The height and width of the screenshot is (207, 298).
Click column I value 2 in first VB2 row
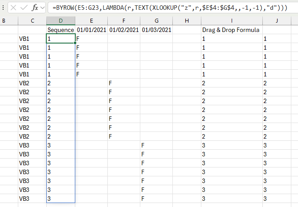point(232,83)
